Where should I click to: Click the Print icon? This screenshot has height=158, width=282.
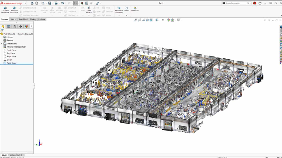click(56, 3)
